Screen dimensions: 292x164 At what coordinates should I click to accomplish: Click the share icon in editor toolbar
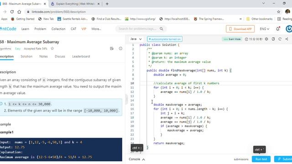point(287,39)
